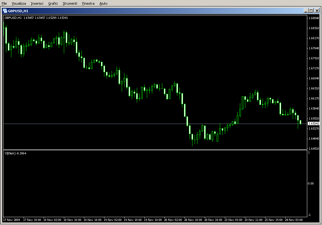The height and width of the screenshot is (225, 322).
Task: Click the 1.66170 price scale label
Action: (314, 98)
